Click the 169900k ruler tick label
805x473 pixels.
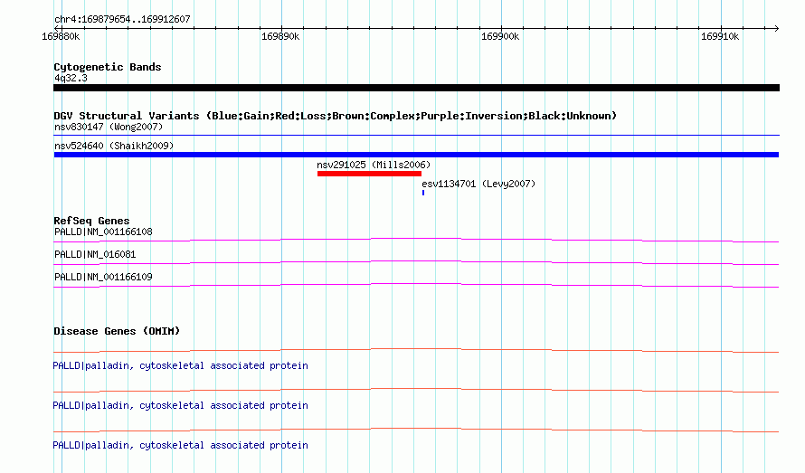coord(500,36)
